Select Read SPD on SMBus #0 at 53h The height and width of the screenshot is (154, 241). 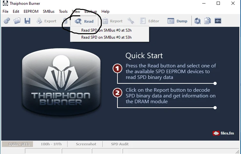[x=109, y=37]
